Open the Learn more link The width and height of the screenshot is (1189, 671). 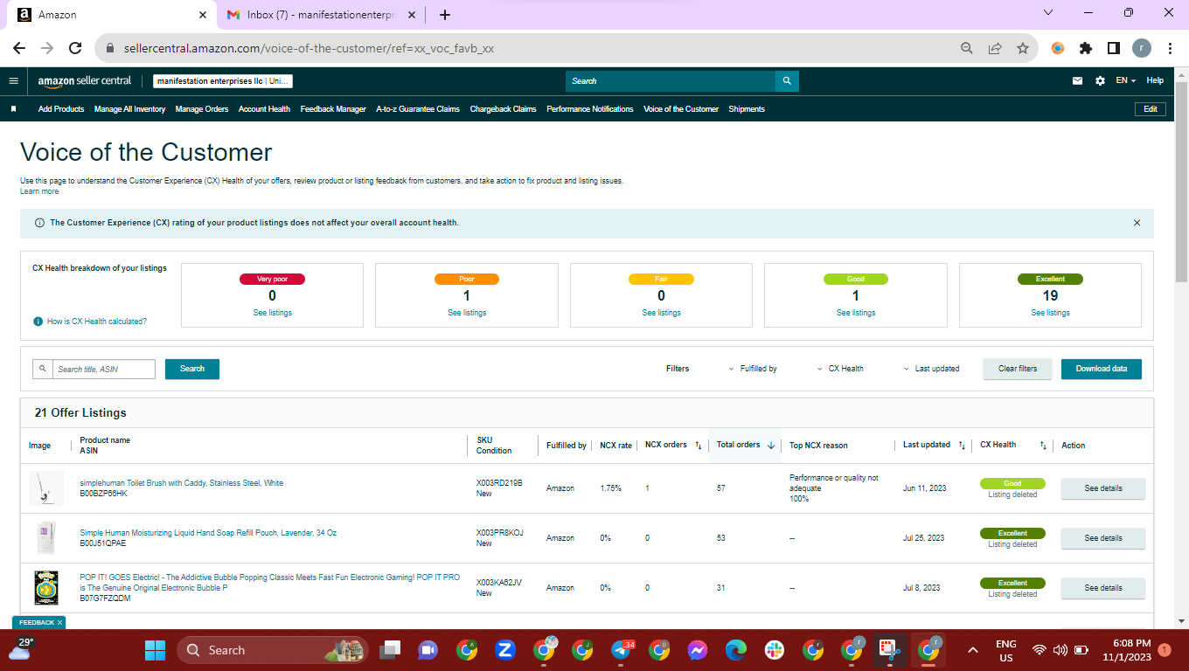(x=39, y=191)
